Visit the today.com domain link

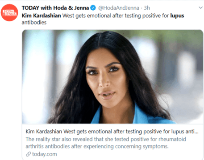45,154
